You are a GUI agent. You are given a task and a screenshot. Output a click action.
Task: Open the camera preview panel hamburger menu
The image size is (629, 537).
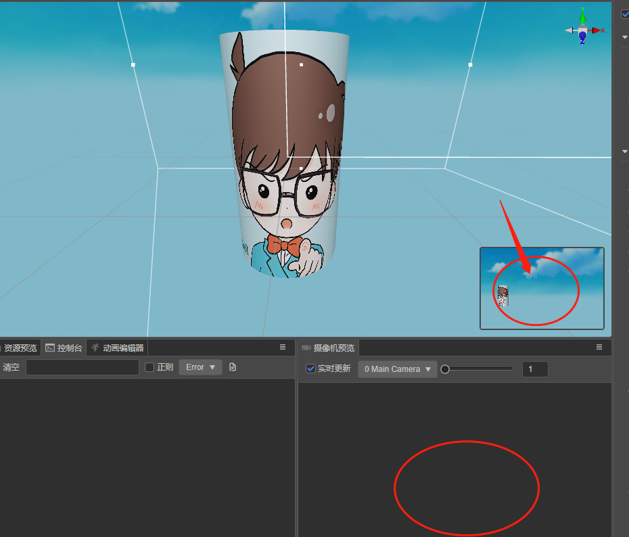pos(599,347)
